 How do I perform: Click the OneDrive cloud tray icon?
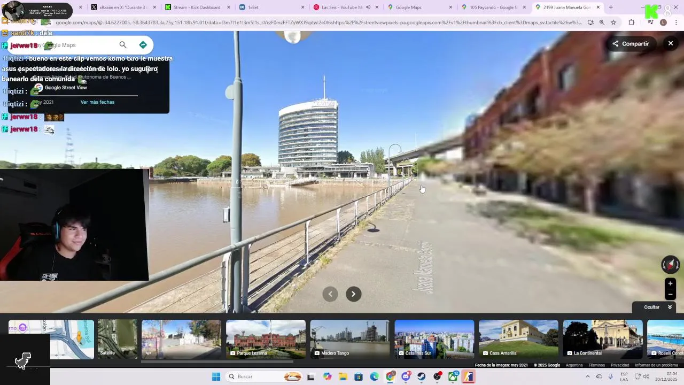[599, 376]
